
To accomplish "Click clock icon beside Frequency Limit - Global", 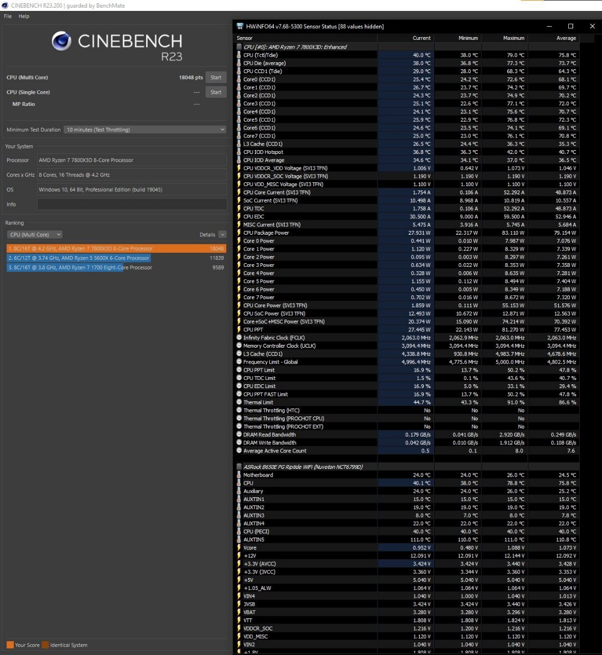I will pos(239,362).
